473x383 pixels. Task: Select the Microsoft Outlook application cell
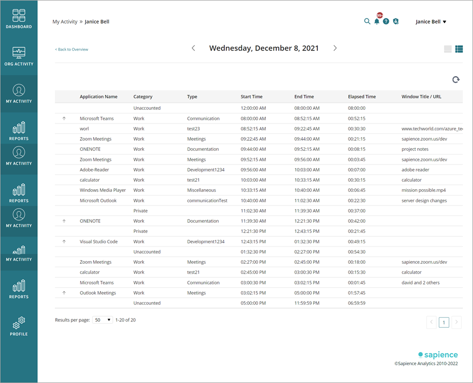(x=98, y=201)
